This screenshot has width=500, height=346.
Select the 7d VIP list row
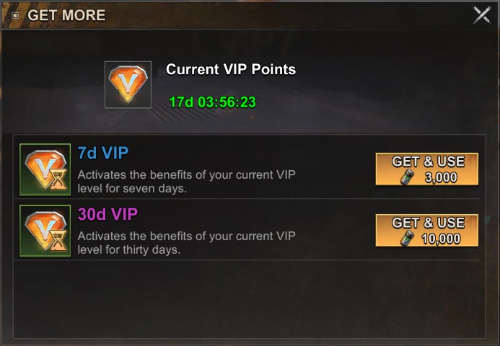click(250, 169)
